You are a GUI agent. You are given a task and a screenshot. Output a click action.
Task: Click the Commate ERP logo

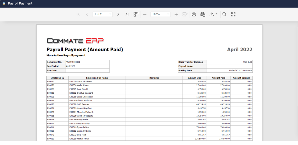tap(75, 41)
